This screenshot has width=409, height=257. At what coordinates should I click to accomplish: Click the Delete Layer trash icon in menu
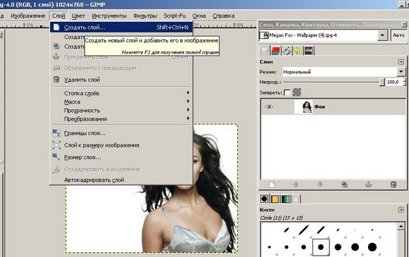(x=56, y=80)
